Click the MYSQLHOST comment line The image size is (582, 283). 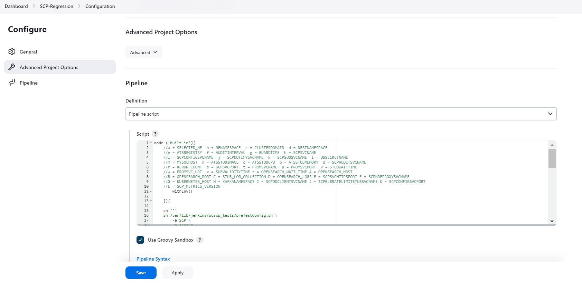[x=264, y=162]
